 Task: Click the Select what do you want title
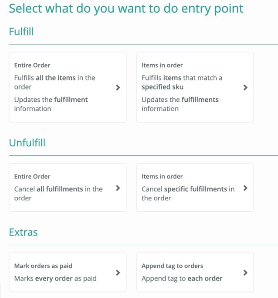pos(126,9)
